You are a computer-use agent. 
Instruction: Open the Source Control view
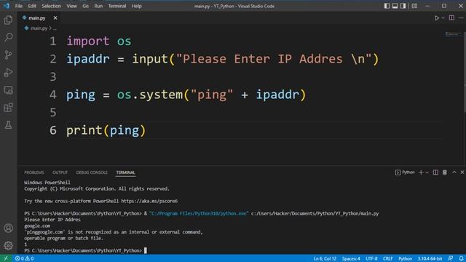tap(8, 55)
